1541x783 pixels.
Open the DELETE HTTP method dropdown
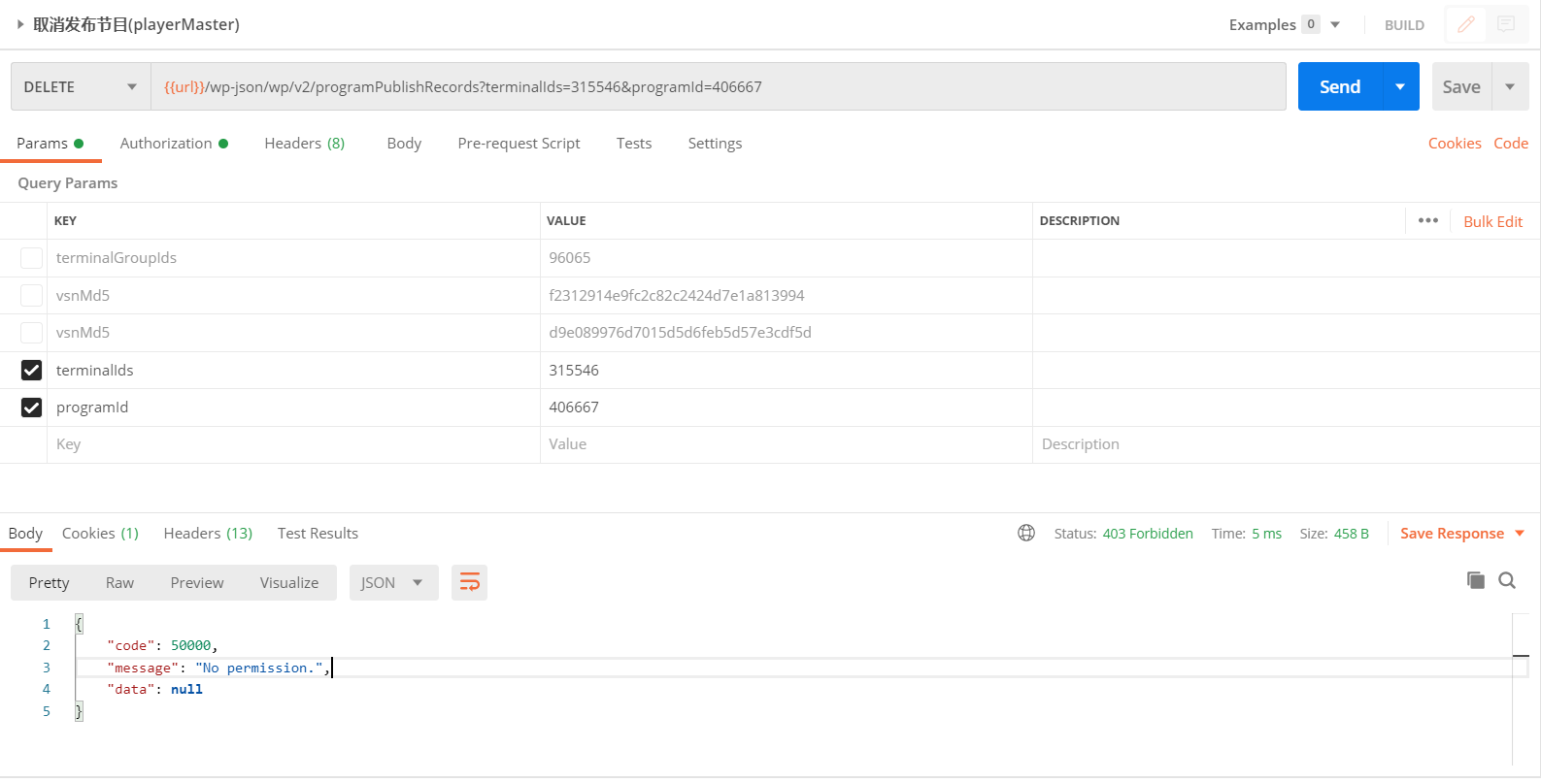click(81, 86)
